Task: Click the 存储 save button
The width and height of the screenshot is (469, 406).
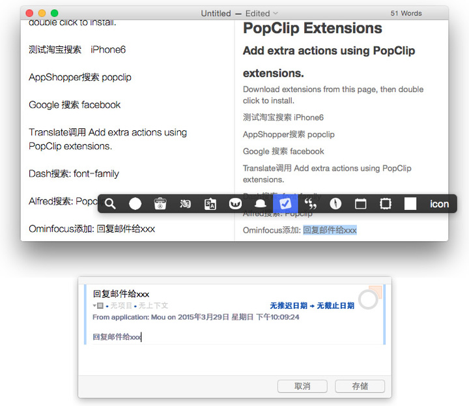Action: [x=360, y=386]
